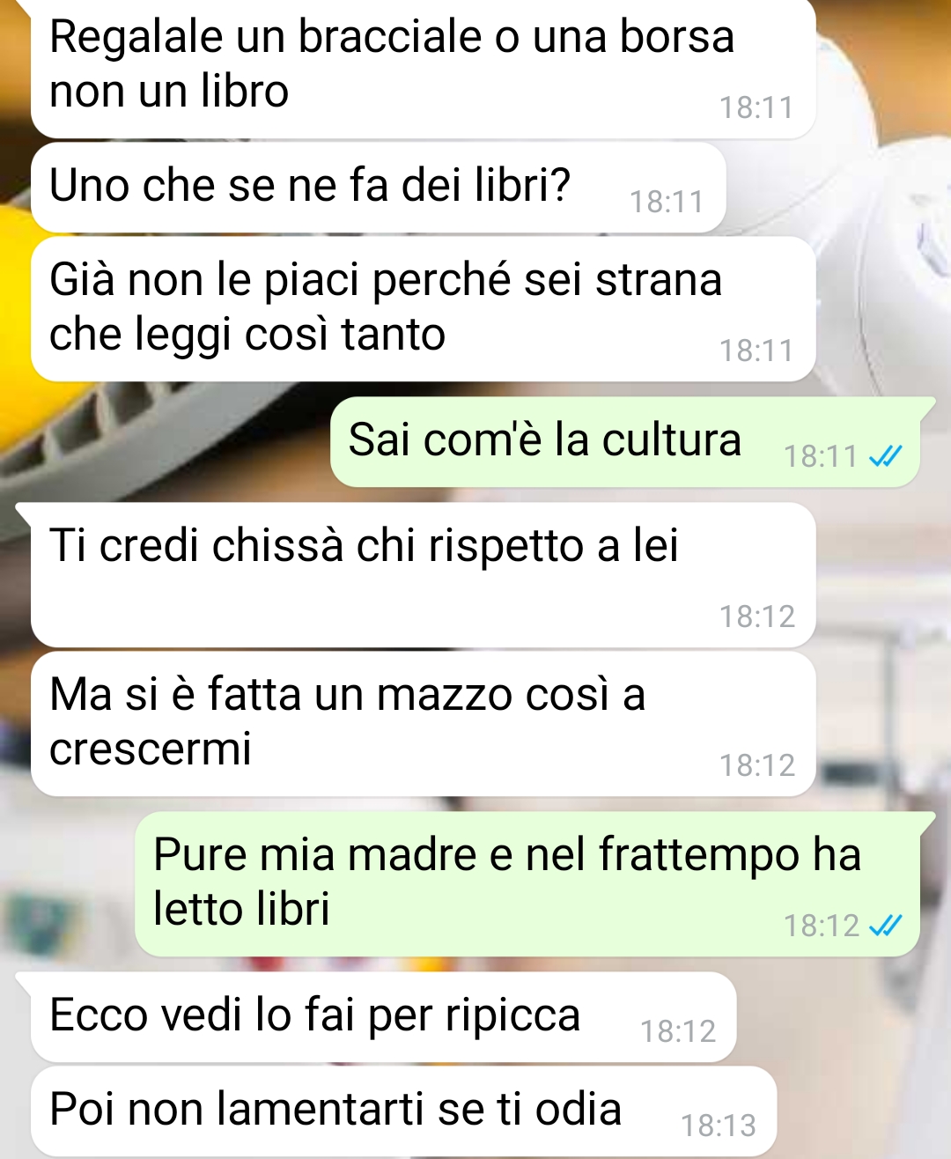Tap the 18:11 timestamp under 'che leggi così tanto'
Screen dimensions: 951x1159
coord(756,351)
